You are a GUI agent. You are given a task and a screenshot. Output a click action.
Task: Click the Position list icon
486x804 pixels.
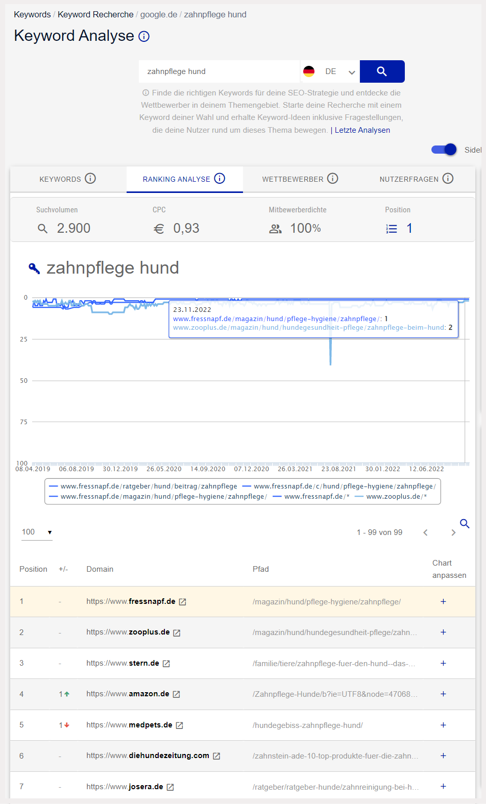point(392,229)
